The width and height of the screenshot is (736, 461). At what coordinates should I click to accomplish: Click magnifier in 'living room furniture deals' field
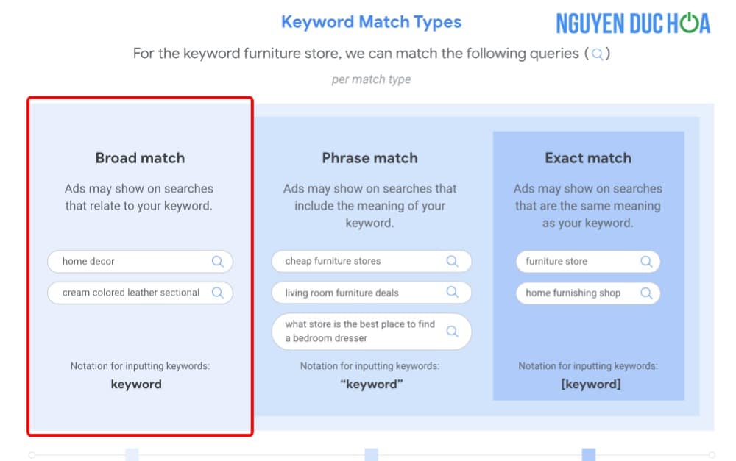452,293
